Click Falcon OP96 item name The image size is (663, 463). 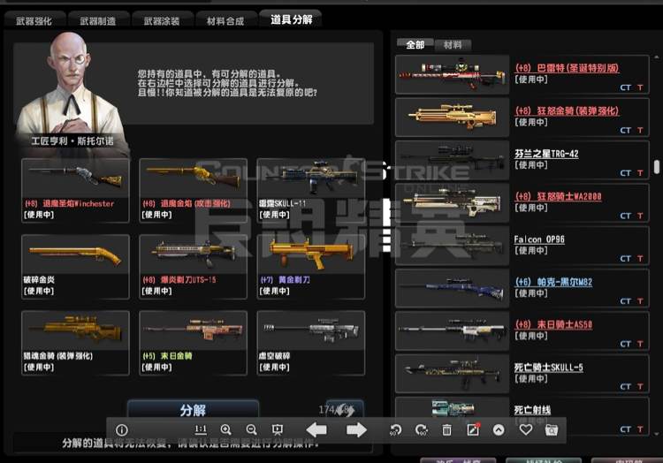point(539,239)
